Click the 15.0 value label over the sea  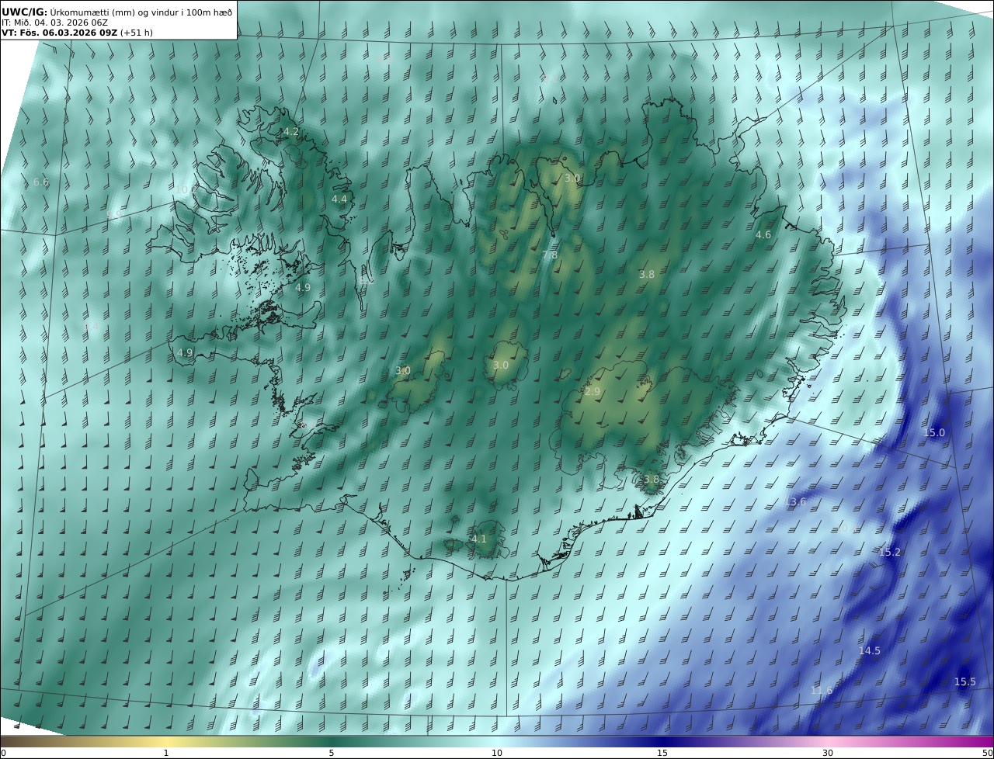pos(934,433)
